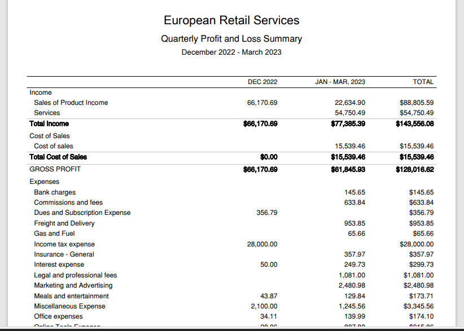Click the Services row label
The width and height of the screenshot is (464, 331).
coord(47,113)
